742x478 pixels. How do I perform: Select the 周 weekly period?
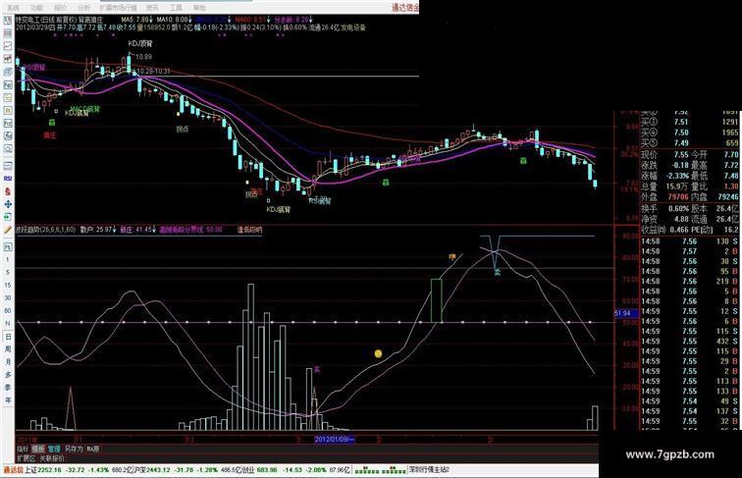[x=8, y=349]
